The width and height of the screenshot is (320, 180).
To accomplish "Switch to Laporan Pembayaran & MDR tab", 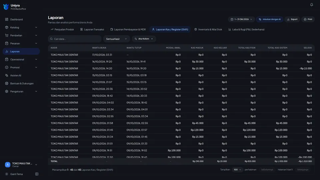I will pos(128,29).
